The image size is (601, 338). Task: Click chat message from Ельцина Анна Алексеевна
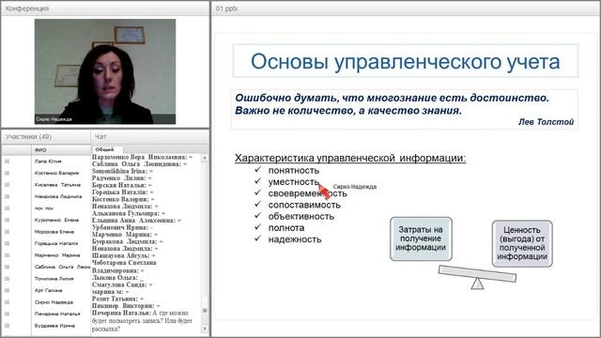[x=136, y=221]
